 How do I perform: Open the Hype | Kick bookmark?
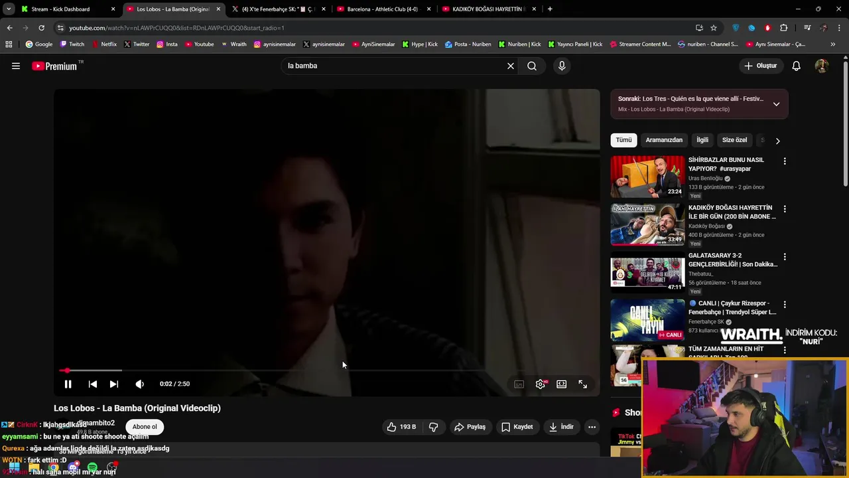pos(420,44)
